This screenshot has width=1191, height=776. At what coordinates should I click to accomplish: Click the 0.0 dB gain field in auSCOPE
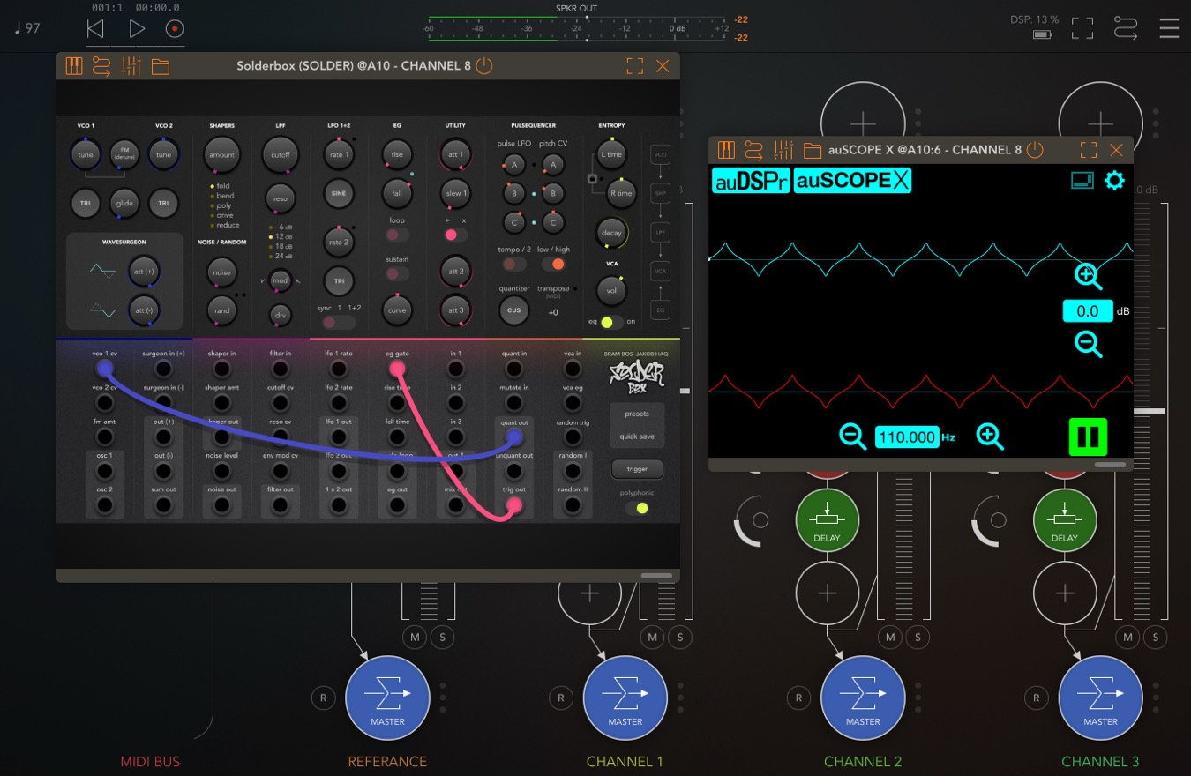coord(1088,310)
